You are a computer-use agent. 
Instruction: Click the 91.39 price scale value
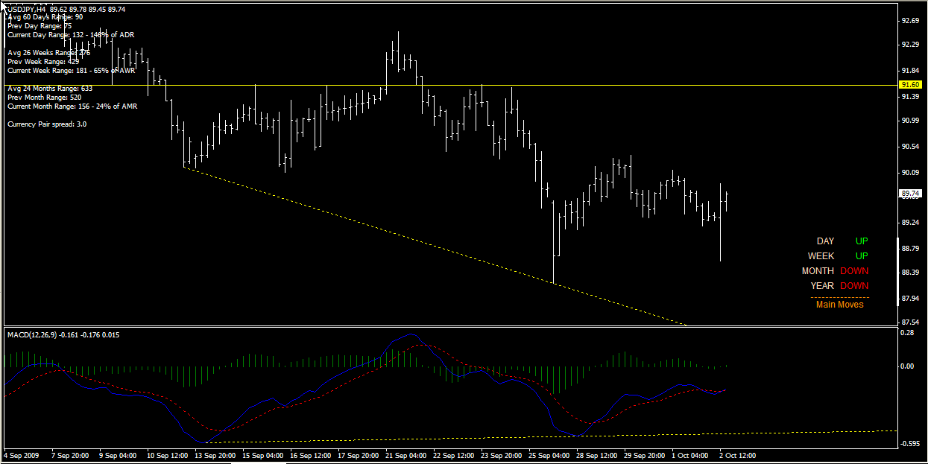(909, 98)
